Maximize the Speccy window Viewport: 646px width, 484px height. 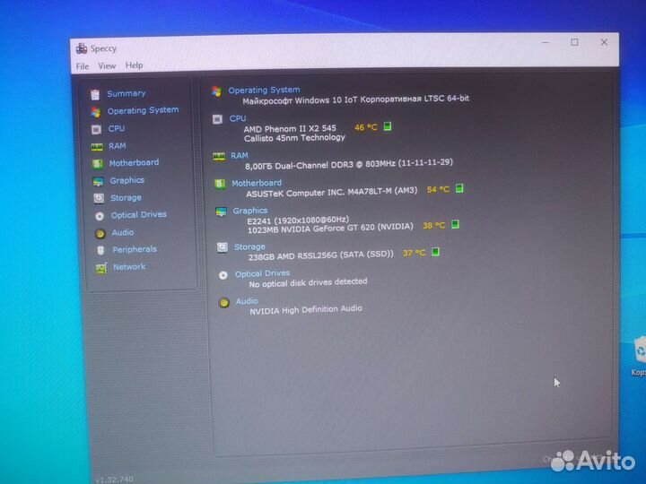click(x=574, y=42)
